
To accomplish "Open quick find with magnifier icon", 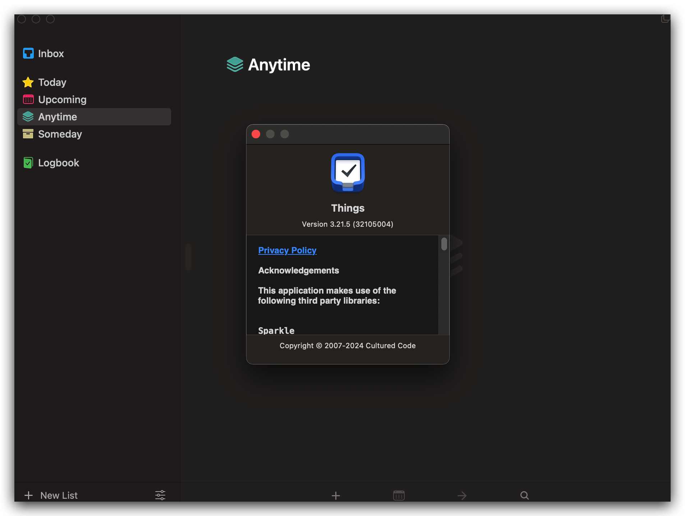I will [524, 496].
